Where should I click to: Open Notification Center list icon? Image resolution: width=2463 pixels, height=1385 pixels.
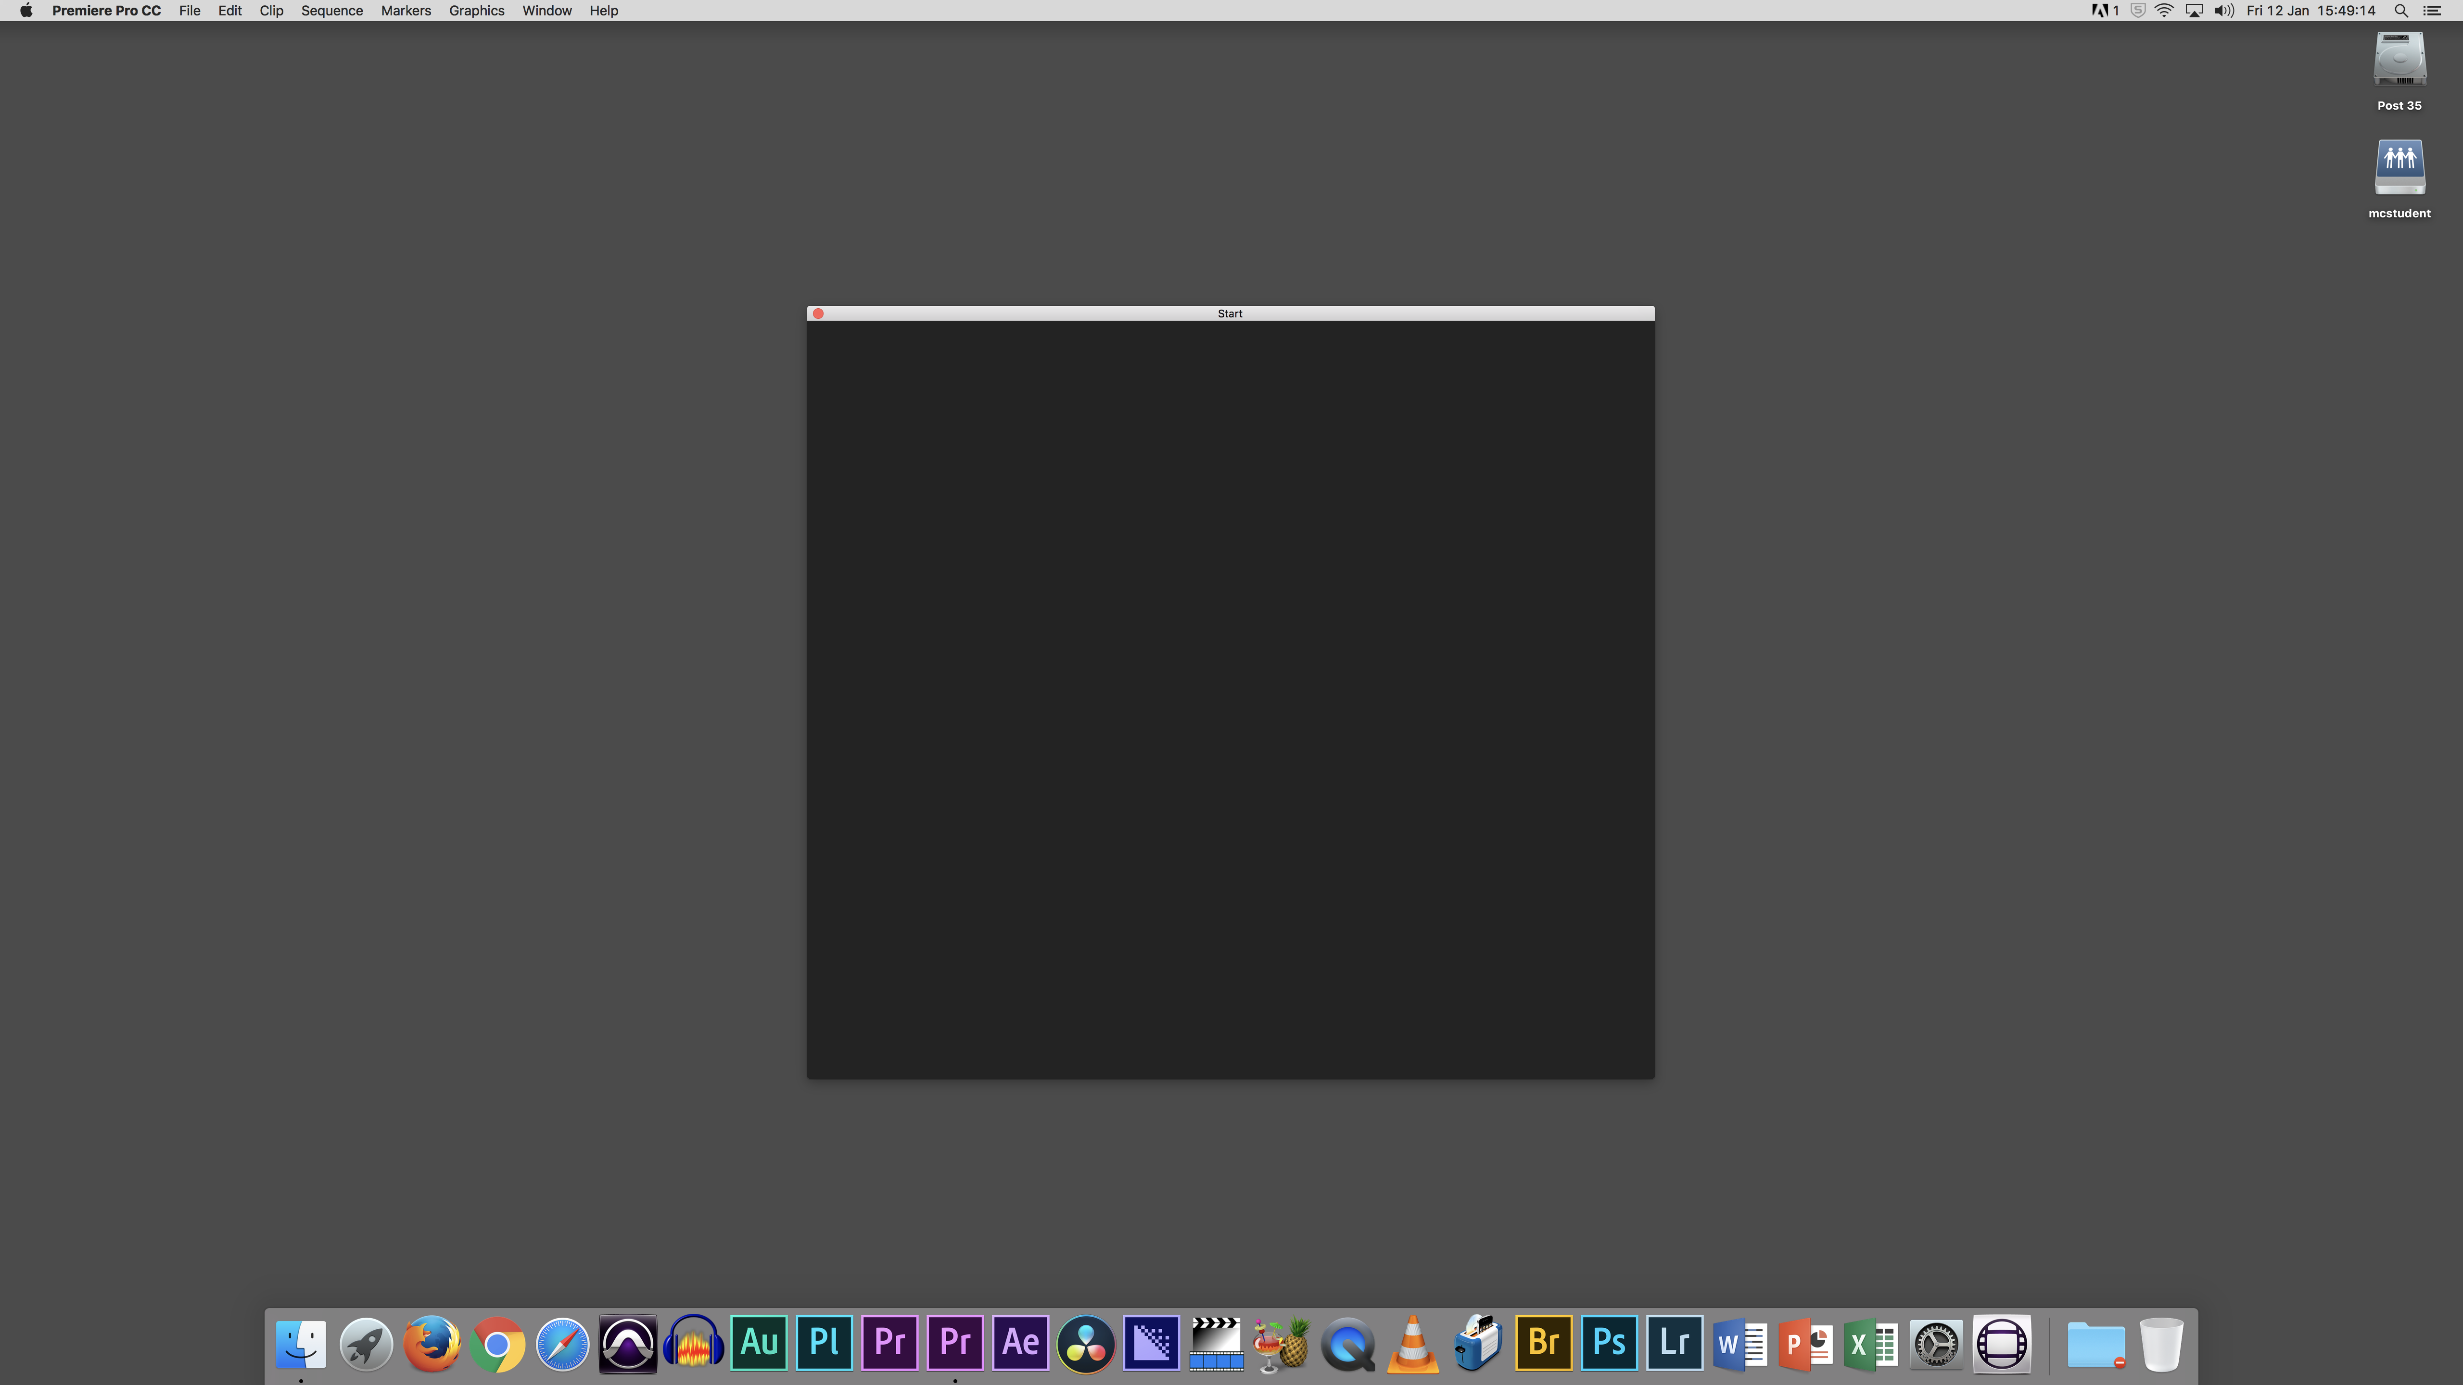2432,11
